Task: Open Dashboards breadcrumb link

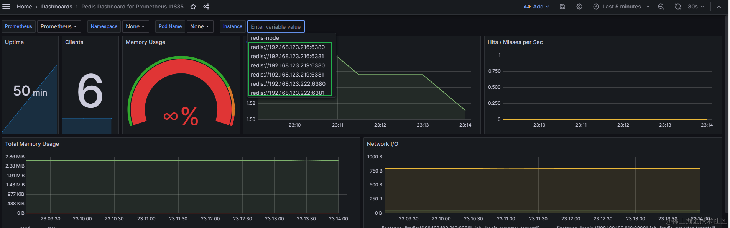Action: [57, 7]
